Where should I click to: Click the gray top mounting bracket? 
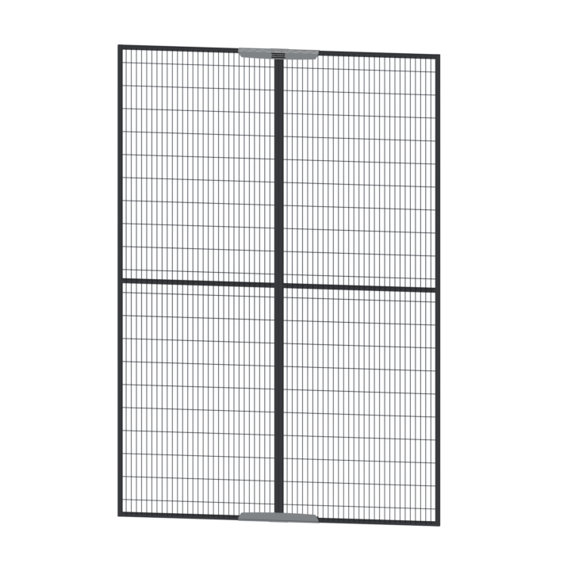[278, 53]
